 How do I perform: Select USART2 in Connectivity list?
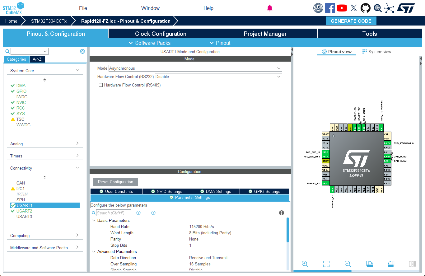(x=24, y=211)
